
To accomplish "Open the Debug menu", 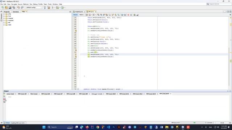I will (35, 4).
